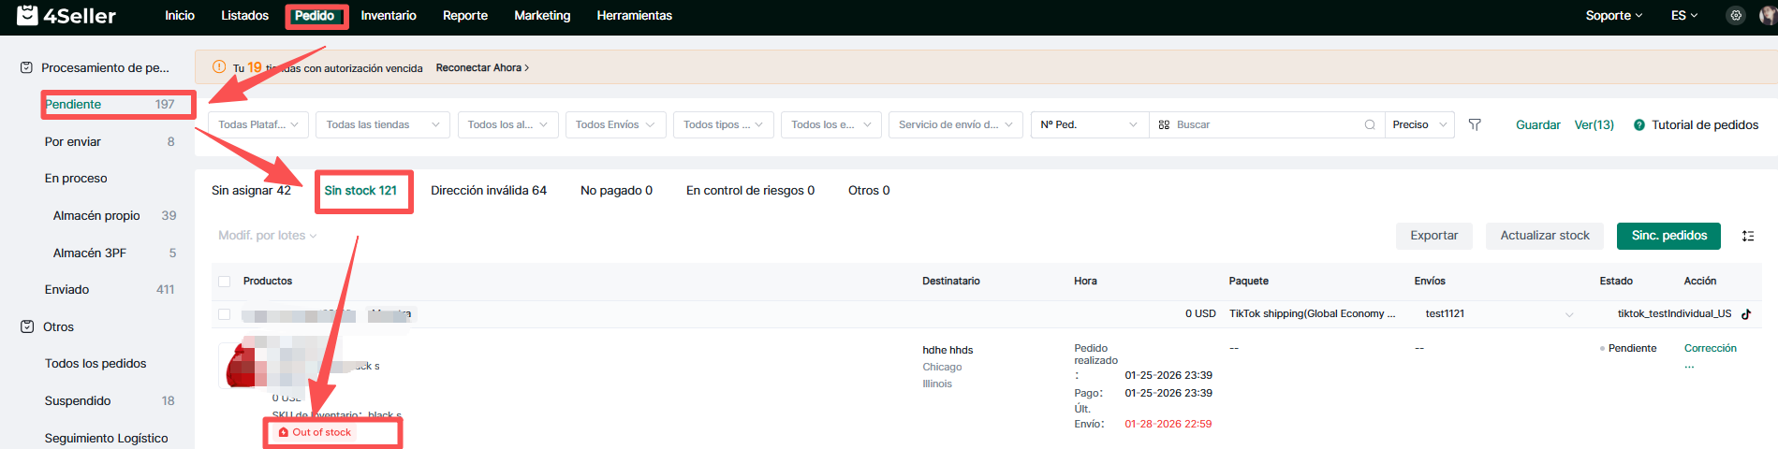Click the list display settings icon
Viewport: 1778px width, 449px height.
[1747, 236]
